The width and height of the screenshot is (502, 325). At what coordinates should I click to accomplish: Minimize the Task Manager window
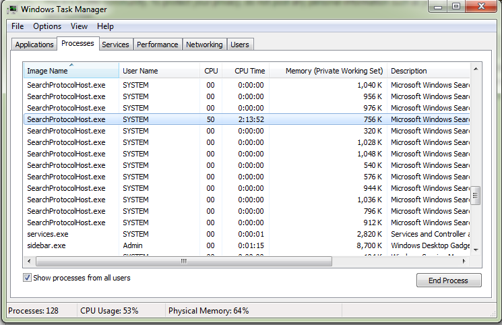pyautogui.click(x=438, y=7)
